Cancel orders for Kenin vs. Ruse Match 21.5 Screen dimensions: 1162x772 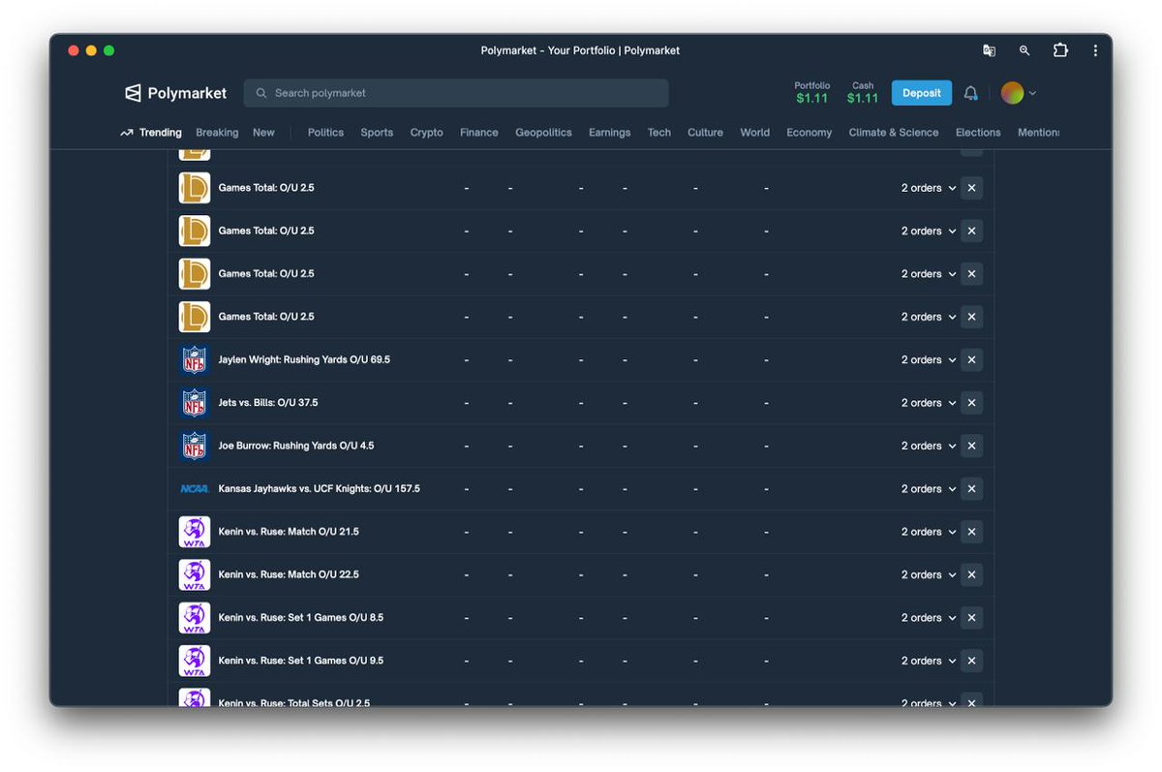(x=971, y=532)
